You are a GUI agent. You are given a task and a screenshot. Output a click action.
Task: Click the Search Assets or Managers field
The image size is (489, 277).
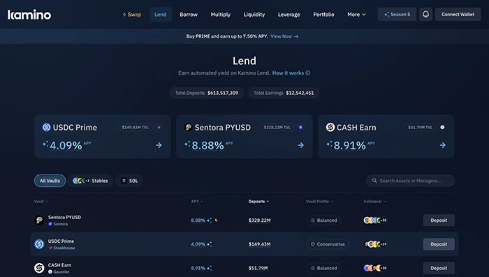coord(411,181)
